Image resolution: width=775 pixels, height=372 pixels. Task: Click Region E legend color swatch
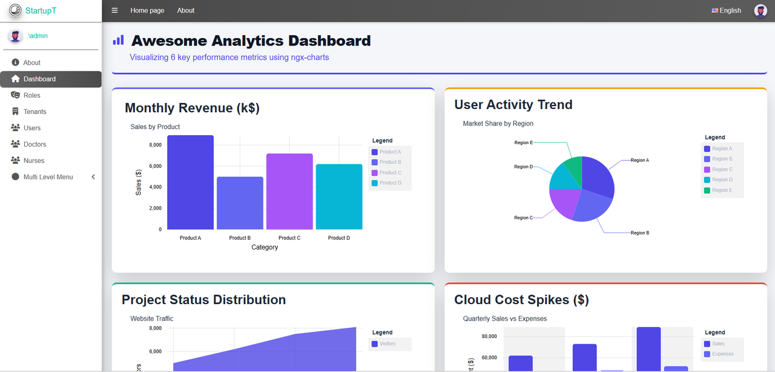(x=707, y=190)
